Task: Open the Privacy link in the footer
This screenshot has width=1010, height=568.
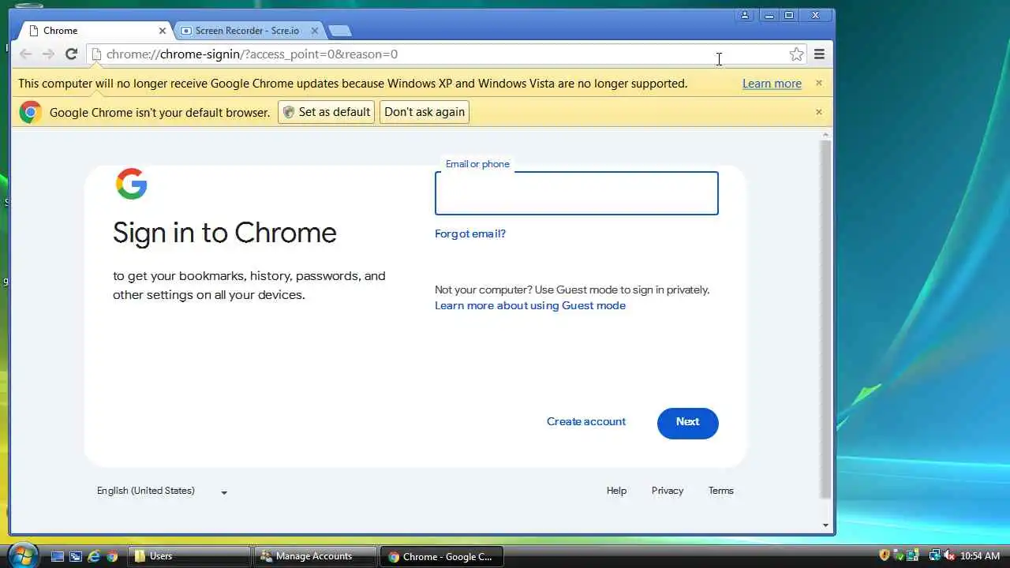Action: [668, 491]
